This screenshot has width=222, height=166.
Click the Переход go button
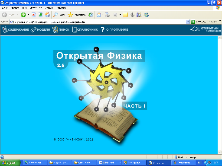pyautogui.click(x=199, y=22)
